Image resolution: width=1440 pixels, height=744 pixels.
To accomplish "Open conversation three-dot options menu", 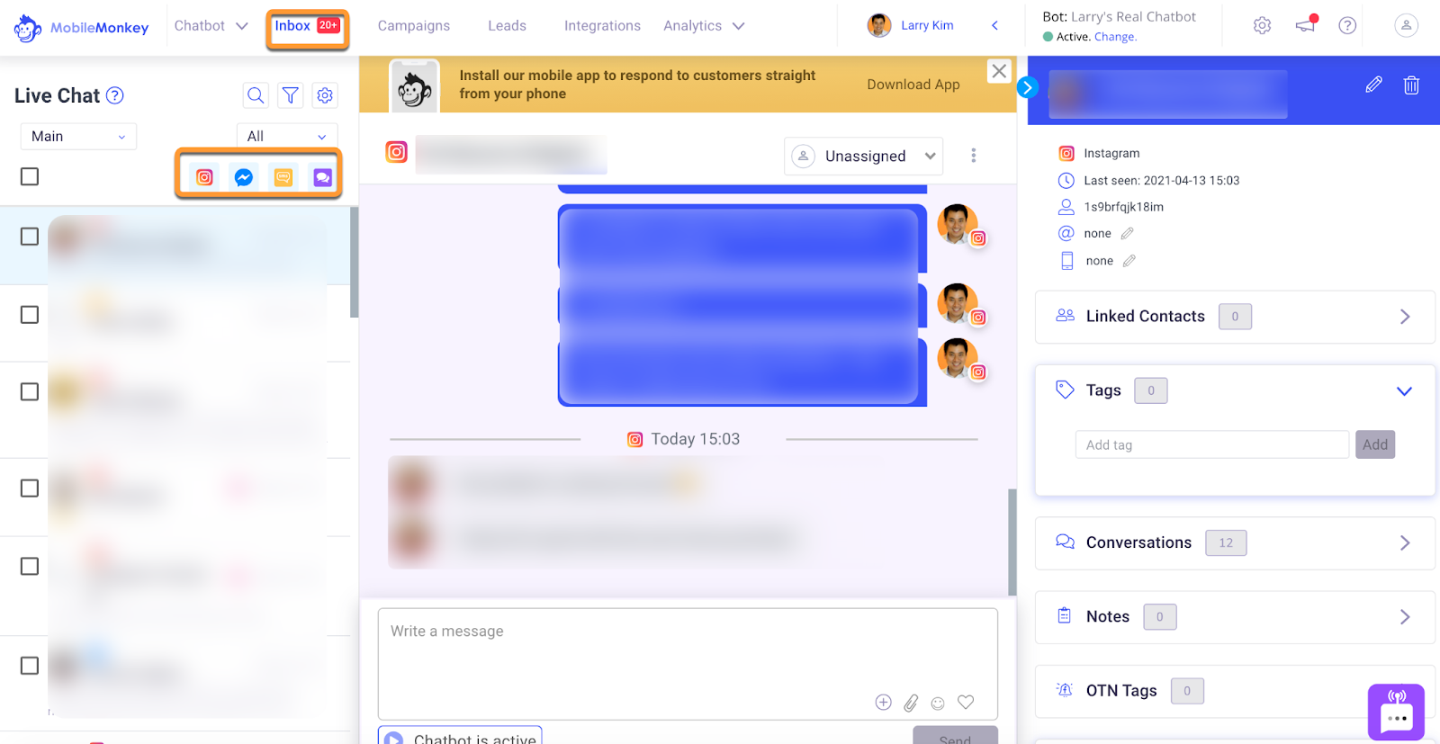I will click(x=973, y=156).
